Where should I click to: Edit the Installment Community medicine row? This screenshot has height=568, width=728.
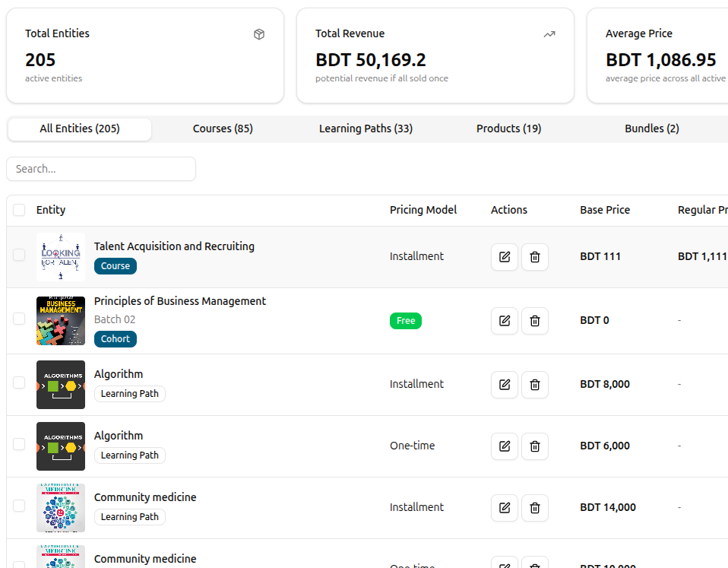tap(505, 508)
